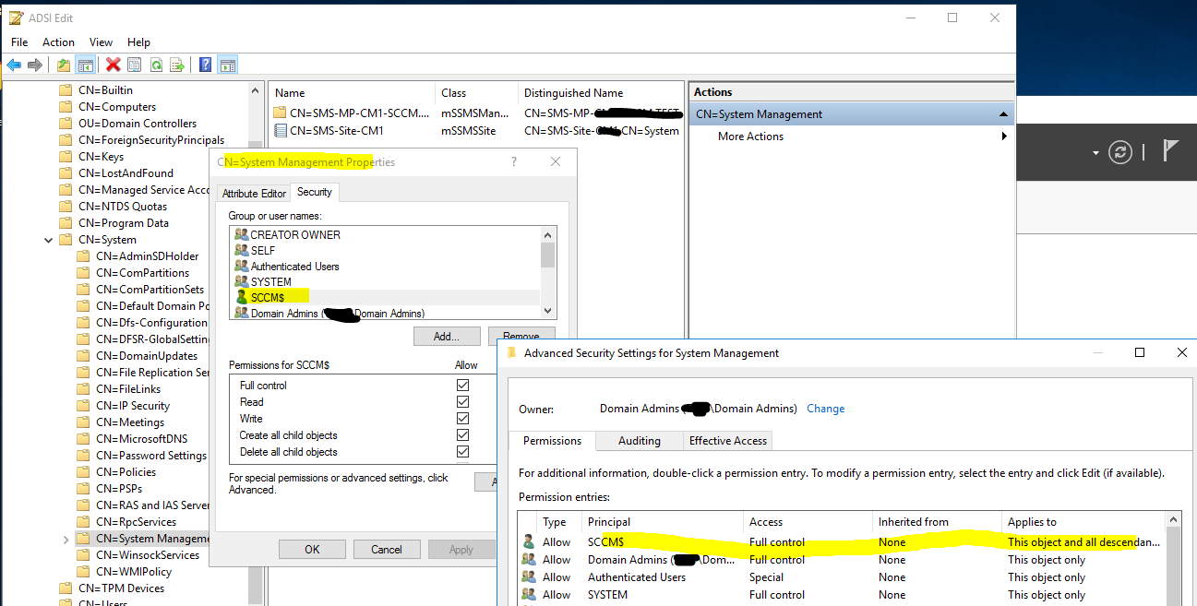Open the Refresh icon in the toolbar
The height and width of the screenshot is (606, 1197).
click(x=156, y=64)
